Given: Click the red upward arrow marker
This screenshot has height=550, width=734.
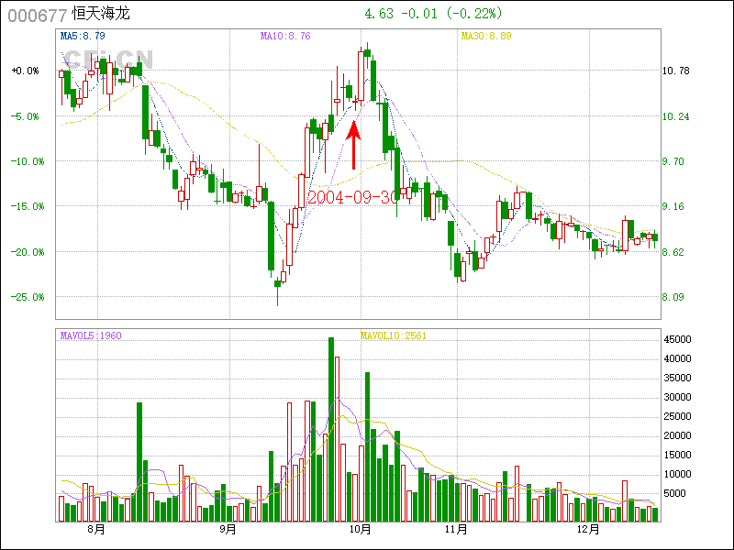Looking at the screenshot, I should [354, 145].
